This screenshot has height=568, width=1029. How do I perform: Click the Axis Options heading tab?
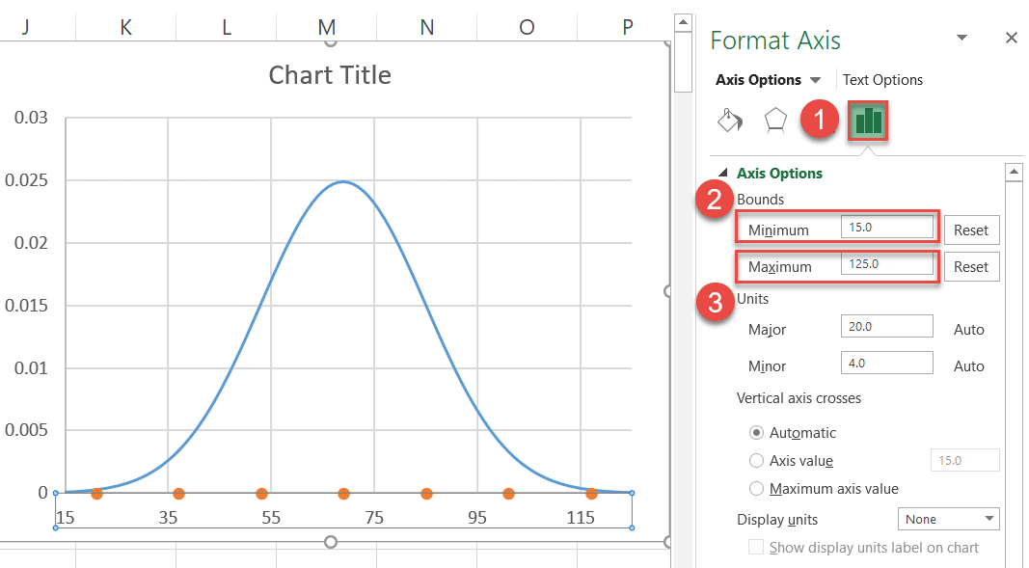point(758,79)
